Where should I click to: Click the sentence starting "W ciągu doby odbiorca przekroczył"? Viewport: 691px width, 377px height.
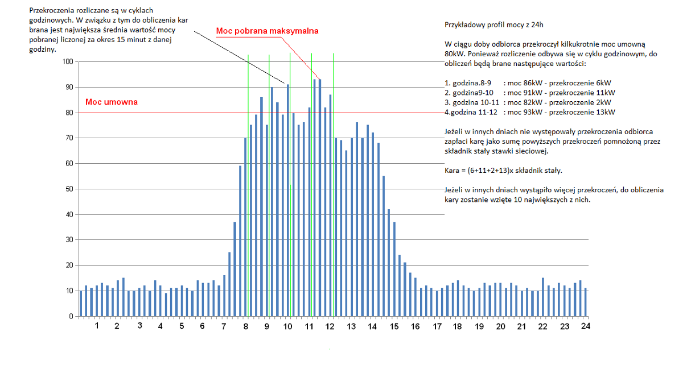(x=552, y=53)
